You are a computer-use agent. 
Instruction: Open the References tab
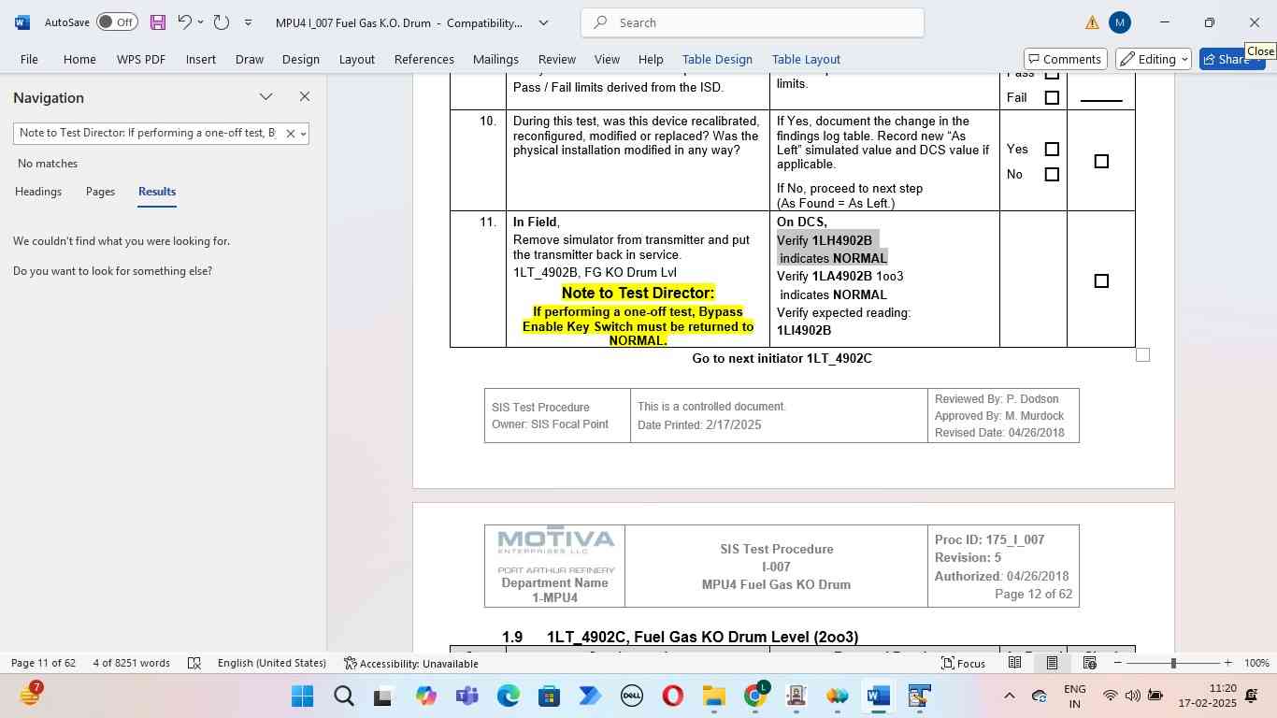[x=424, y=59]
